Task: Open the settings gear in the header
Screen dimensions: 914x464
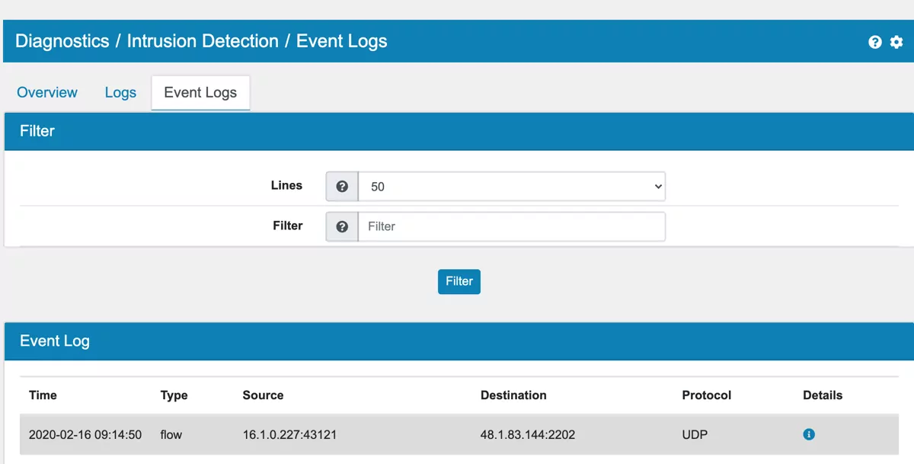Action: click(896, 42)
